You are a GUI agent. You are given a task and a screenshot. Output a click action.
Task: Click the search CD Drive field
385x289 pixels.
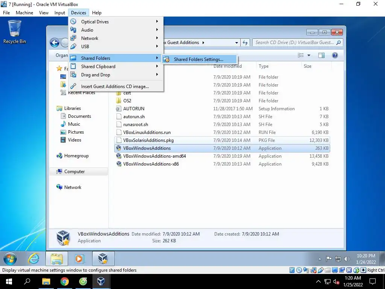pos(298,43)
